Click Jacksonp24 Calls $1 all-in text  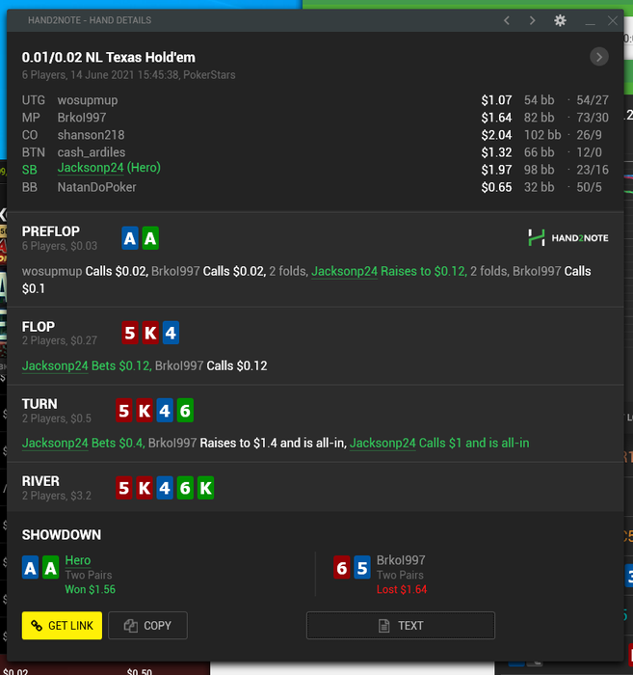439,443
